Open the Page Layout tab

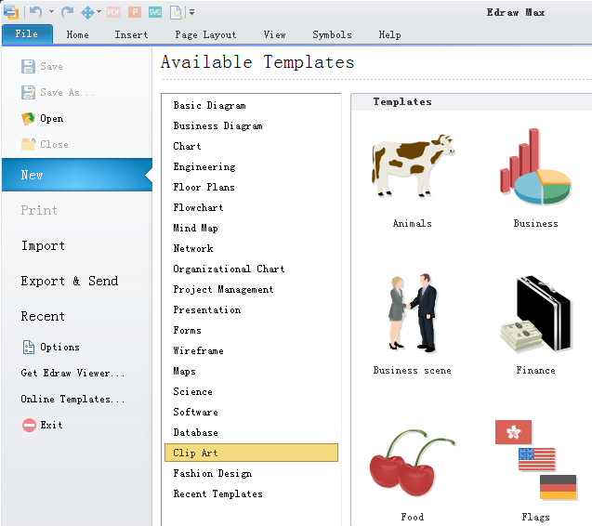(x=205, y=34)
